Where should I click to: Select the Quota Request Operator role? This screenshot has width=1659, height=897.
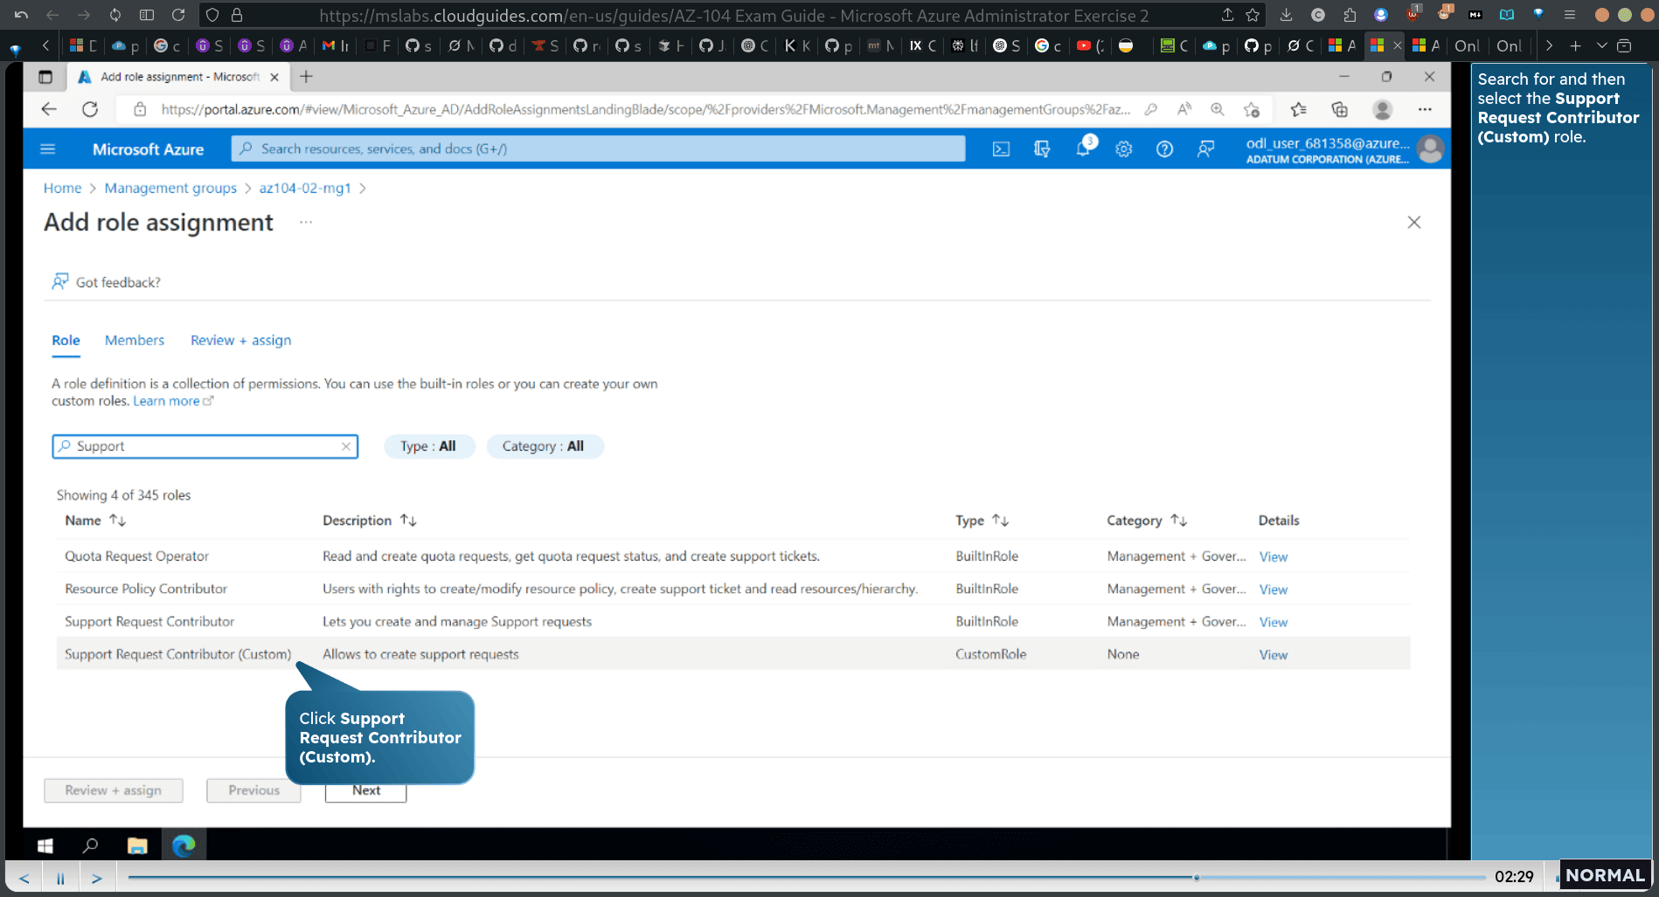coord(137,556)
